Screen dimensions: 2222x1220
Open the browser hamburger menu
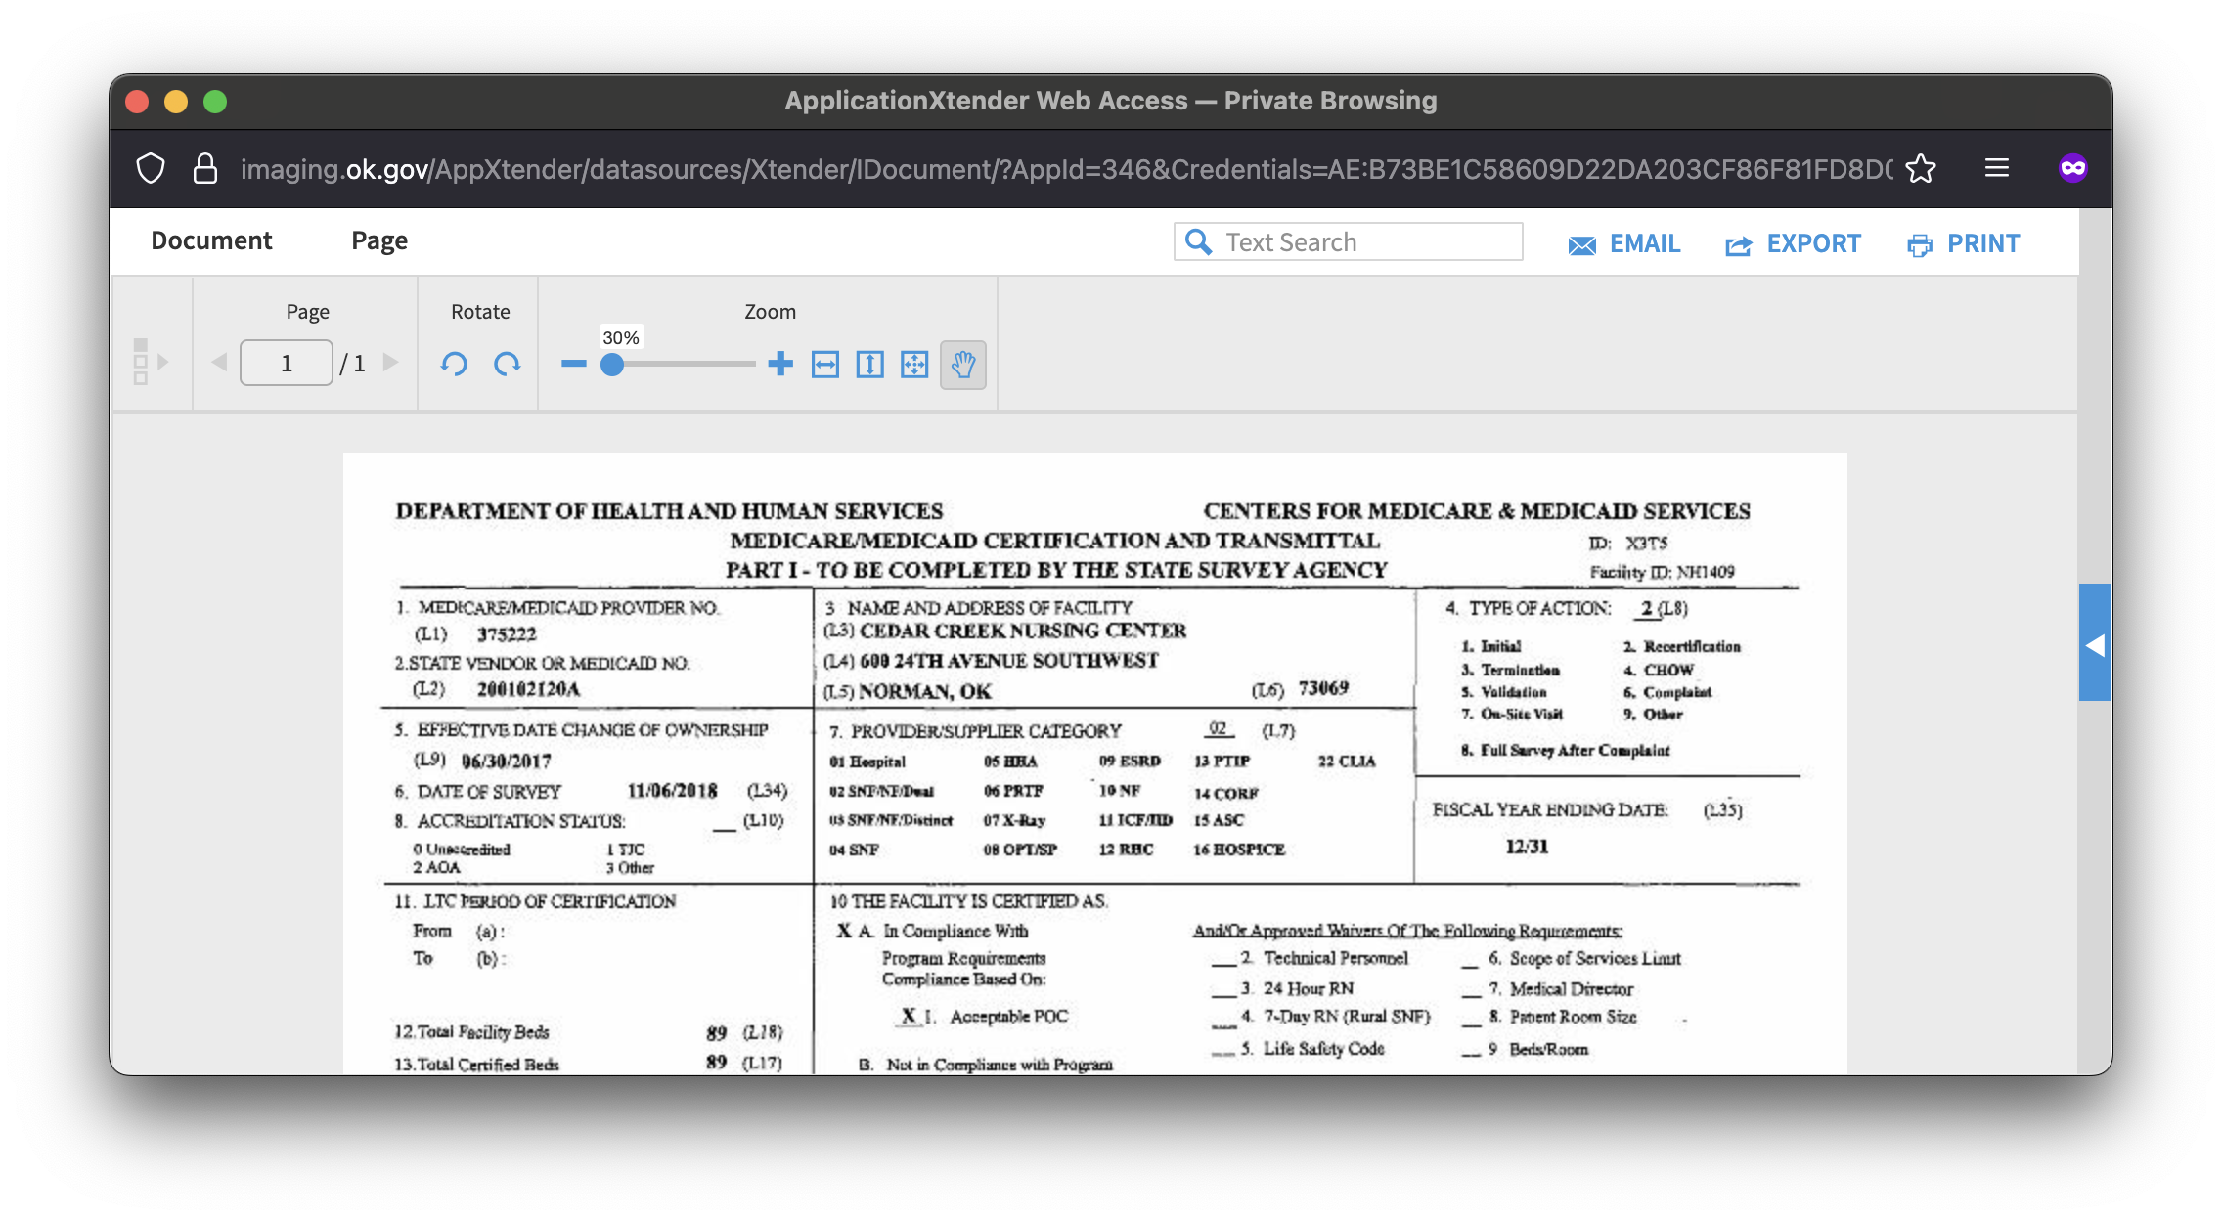(1997, 168)
